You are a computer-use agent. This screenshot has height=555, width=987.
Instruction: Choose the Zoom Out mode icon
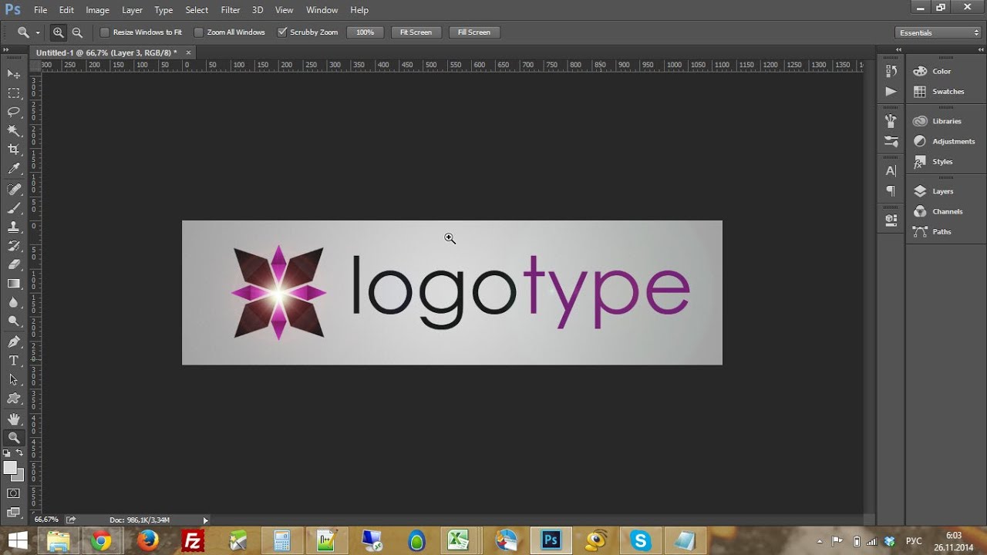77,32
